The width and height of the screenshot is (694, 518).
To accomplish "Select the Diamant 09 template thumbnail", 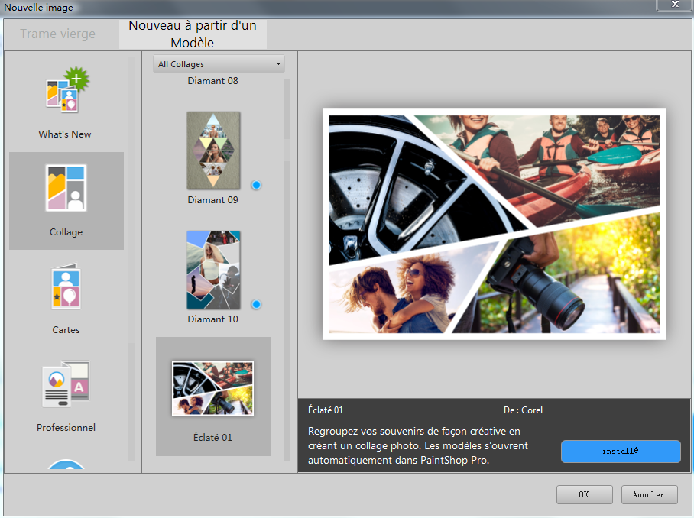I will point(213,151).
